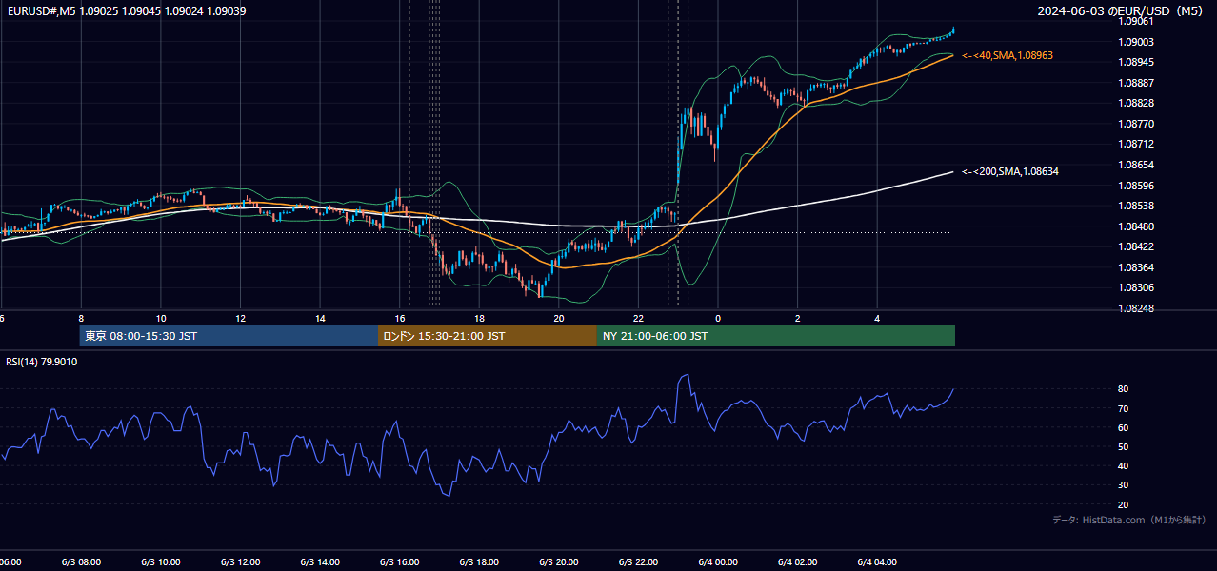Click midnight hour label 0 on time axis

point(718,318)
